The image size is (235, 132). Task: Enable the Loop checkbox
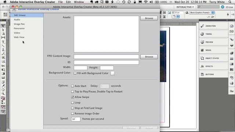(73, 103)
